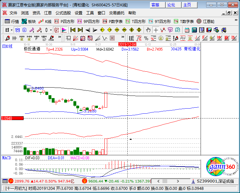Expand the top toolbar overflow chevron
The height and width of the screenshot is (193, 240).
[x=236, y=20]
